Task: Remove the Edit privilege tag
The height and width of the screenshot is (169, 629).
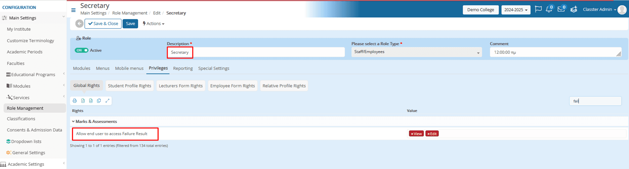Action: (432, 133)
